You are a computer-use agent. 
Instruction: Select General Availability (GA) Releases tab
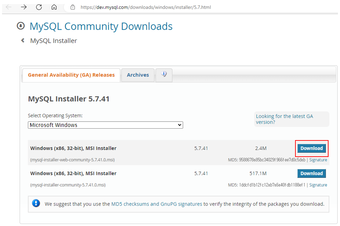(x=71, y=75)
